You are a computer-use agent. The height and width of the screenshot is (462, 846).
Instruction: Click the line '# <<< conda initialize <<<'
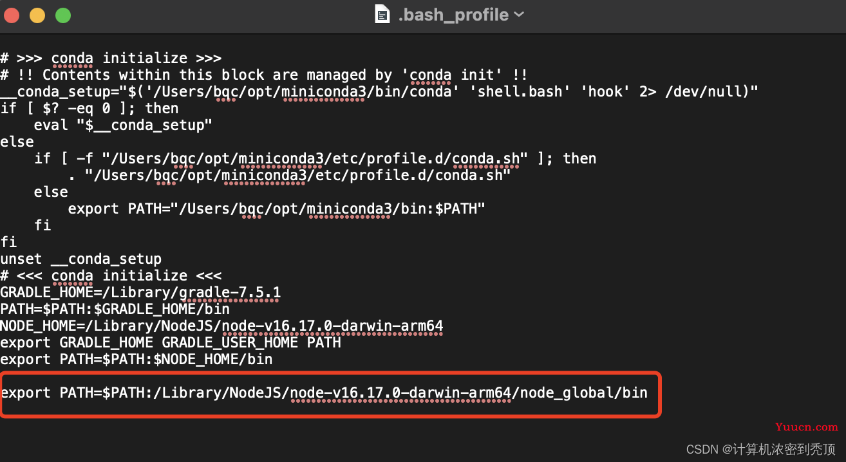click(111, 275)
